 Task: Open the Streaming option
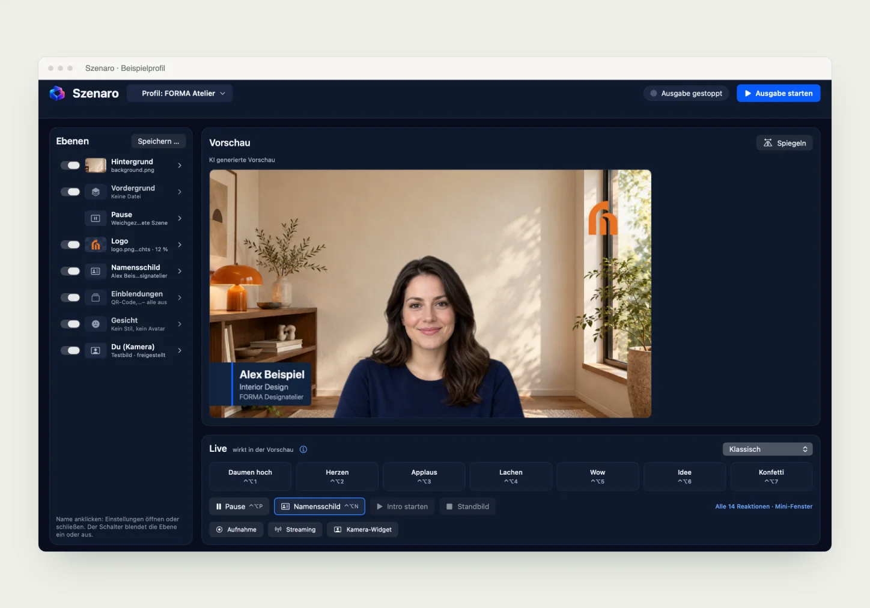click(295, 529)
